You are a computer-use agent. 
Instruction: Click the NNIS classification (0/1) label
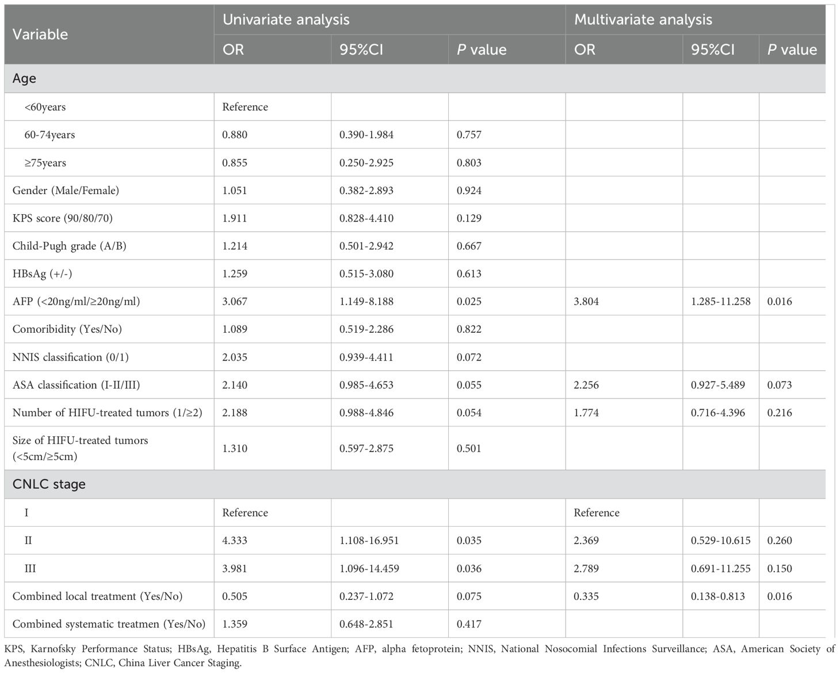(71, 357)
